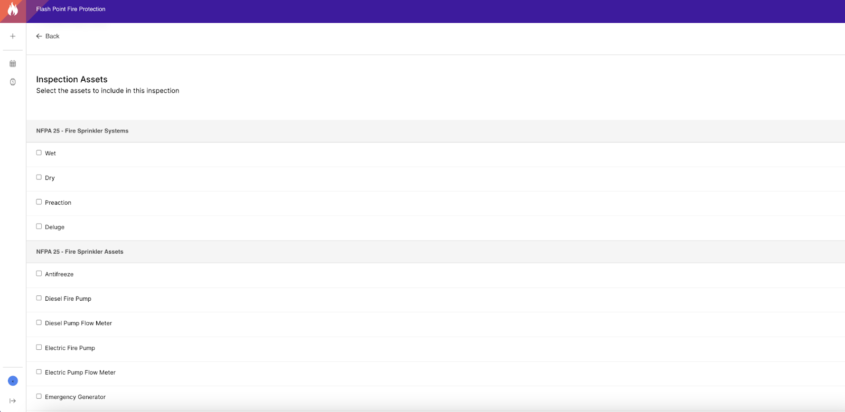
Task: Enable the Electric Fire Pump checkbox
Action: point(39,347)
